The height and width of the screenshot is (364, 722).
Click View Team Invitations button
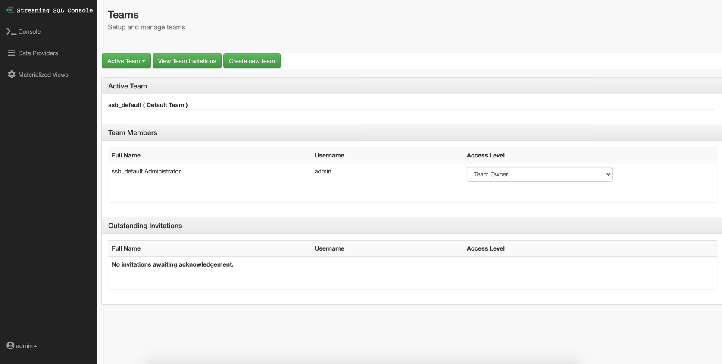coord(187,61)
